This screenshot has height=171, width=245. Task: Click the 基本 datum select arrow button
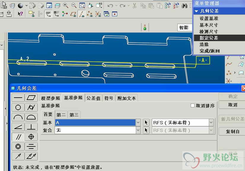[x=146, y=122]
